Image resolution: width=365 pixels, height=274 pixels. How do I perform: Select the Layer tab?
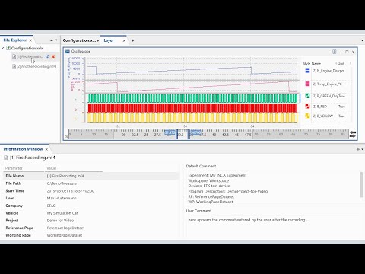(109, 40)
